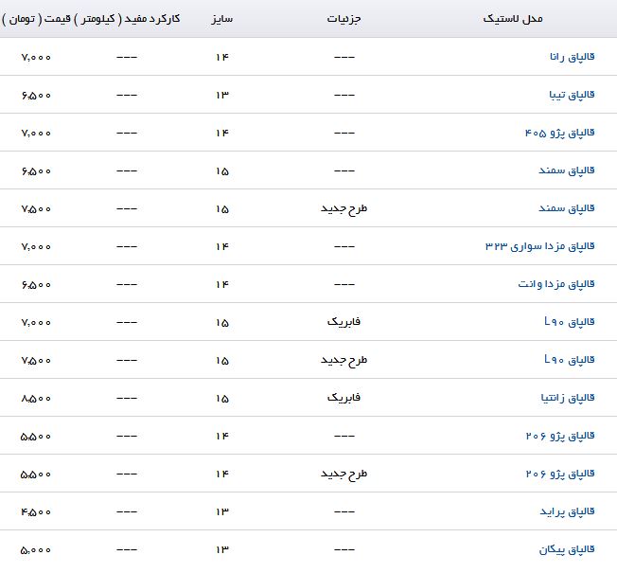Open the قالپاق رانا link
This screenshot has width=617, height=573.
[573, 58]
